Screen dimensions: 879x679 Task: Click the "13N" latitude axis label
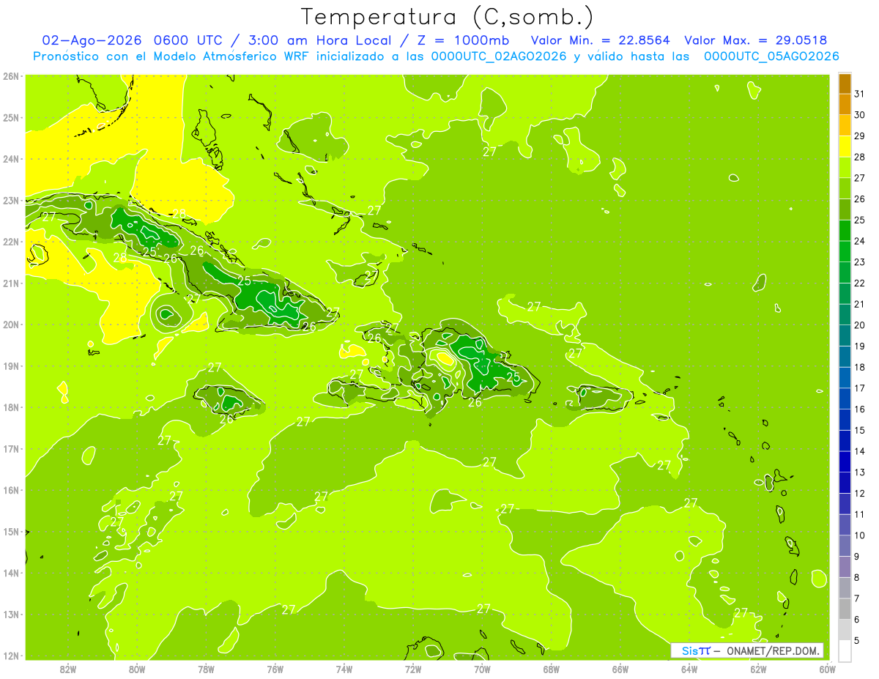coord(11,615)
